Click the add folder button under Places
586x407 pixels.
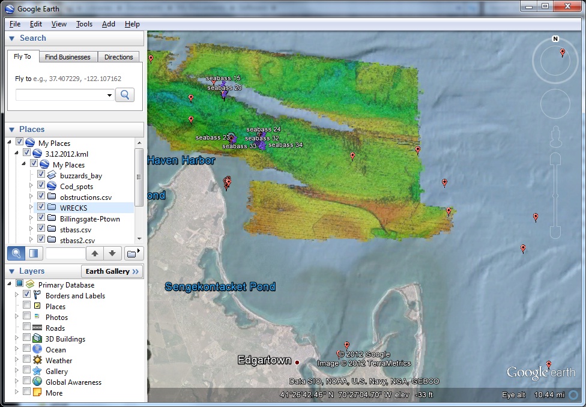133,253
